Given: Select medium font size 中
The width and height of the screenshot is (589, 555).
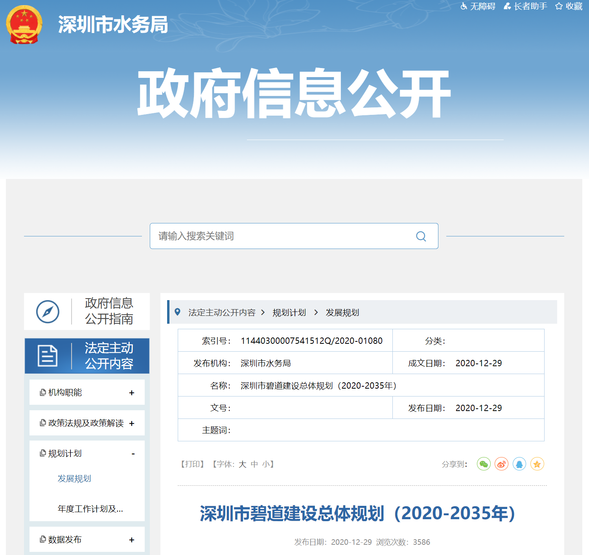Looking at the screenshot, I should (254, 464).
